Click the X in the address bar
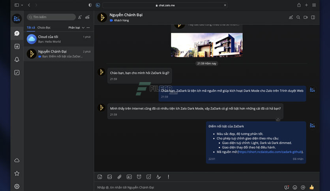Viewport: 330px width, 191px height. [225, 5]
